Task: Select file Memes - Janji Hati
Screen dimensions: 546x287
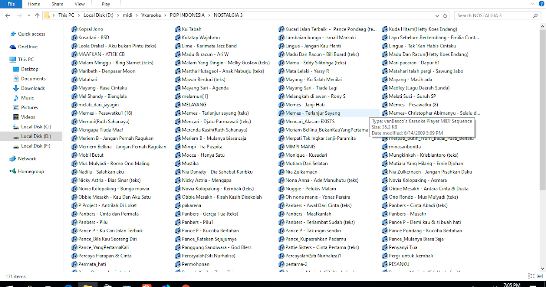Action: pyautogui.click(x=304, y=105)
